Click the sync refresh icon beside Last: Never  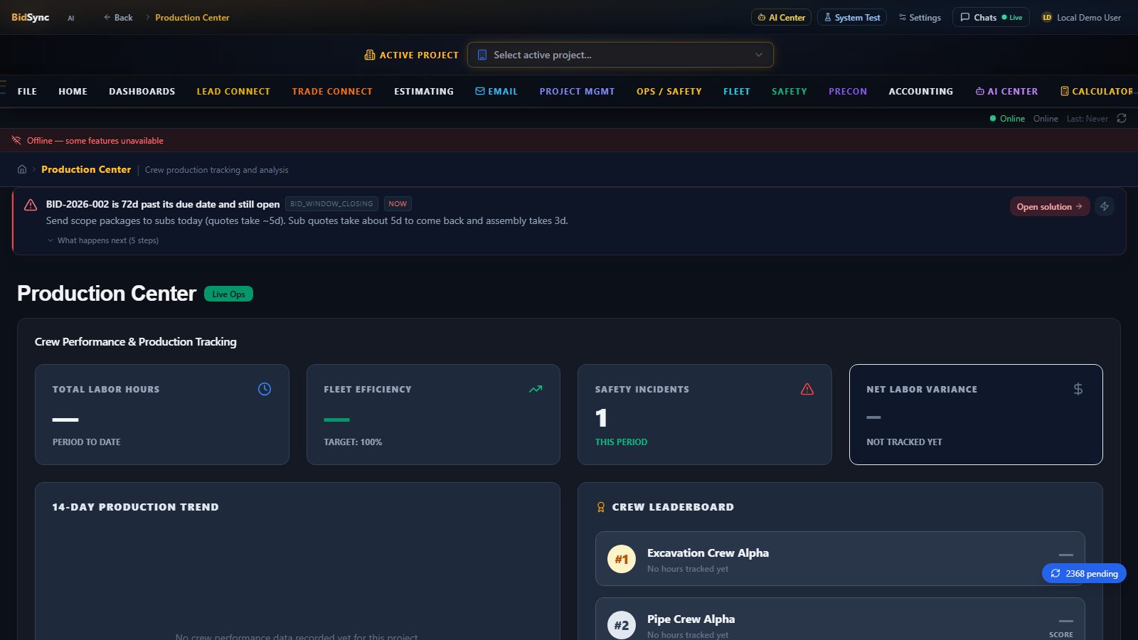coord(1122,118)
